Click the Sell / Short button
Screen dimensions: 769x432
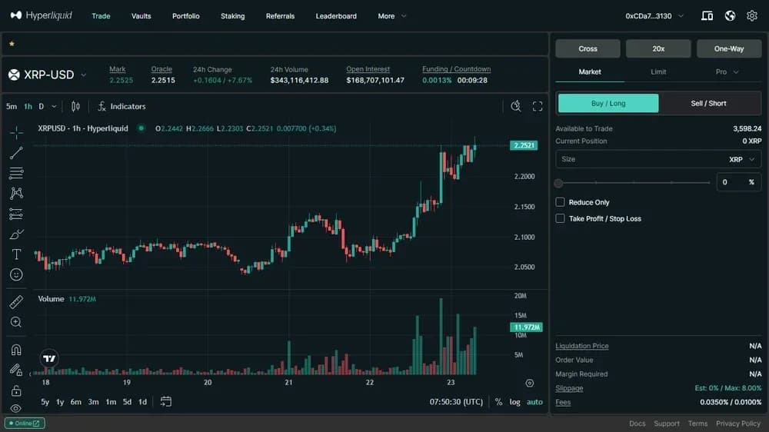point(708,103)
